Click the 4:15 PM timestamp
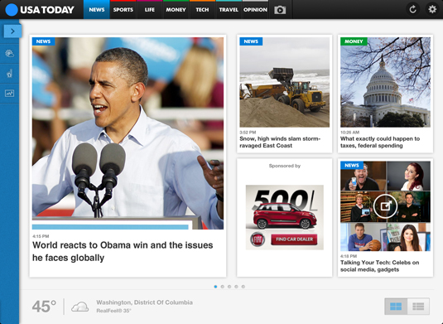The image size is (443, 324). coord(41,236)
